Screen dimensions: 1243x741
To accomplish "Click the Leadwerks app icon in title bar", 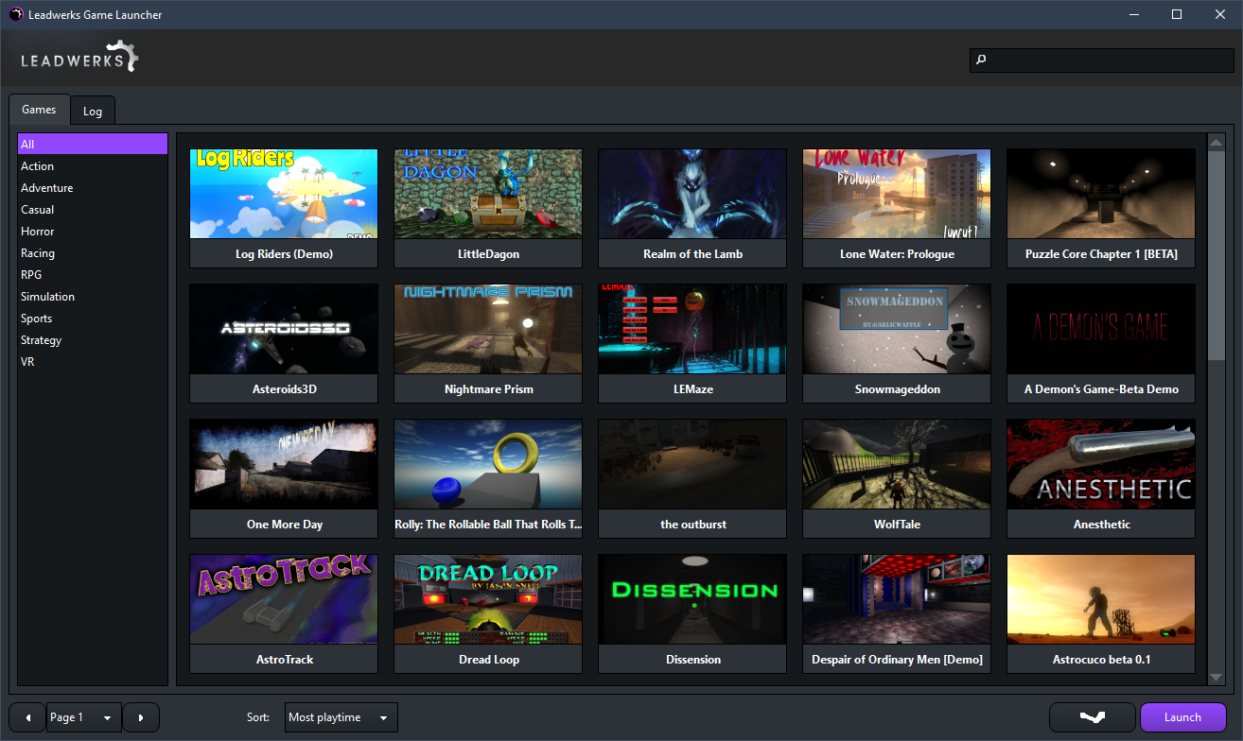I will click(16, 14).
